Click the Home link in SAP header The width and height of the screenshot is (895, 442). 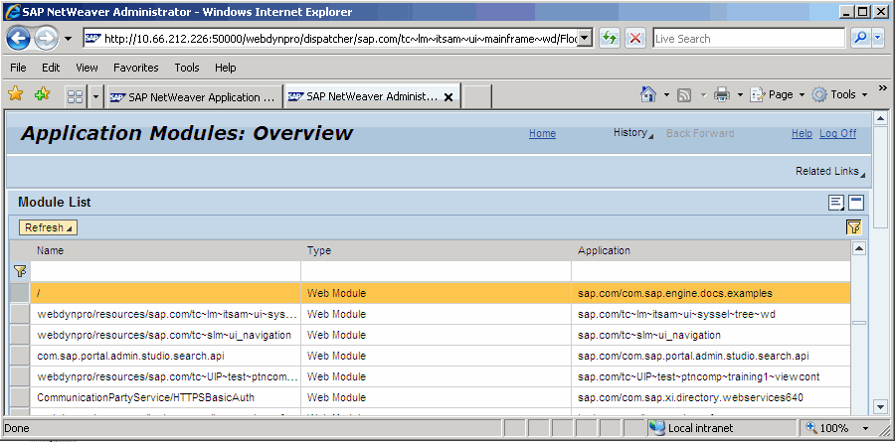tap(542, 133)
